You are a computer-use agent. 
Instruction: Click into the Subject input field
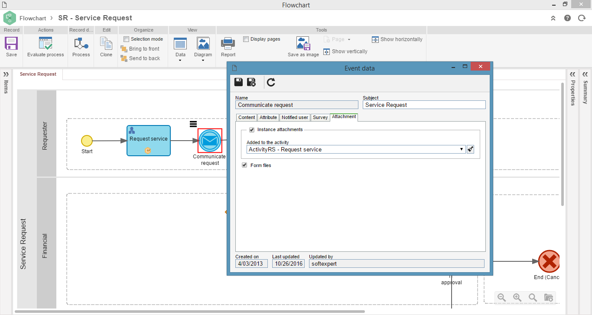[424, 105]
